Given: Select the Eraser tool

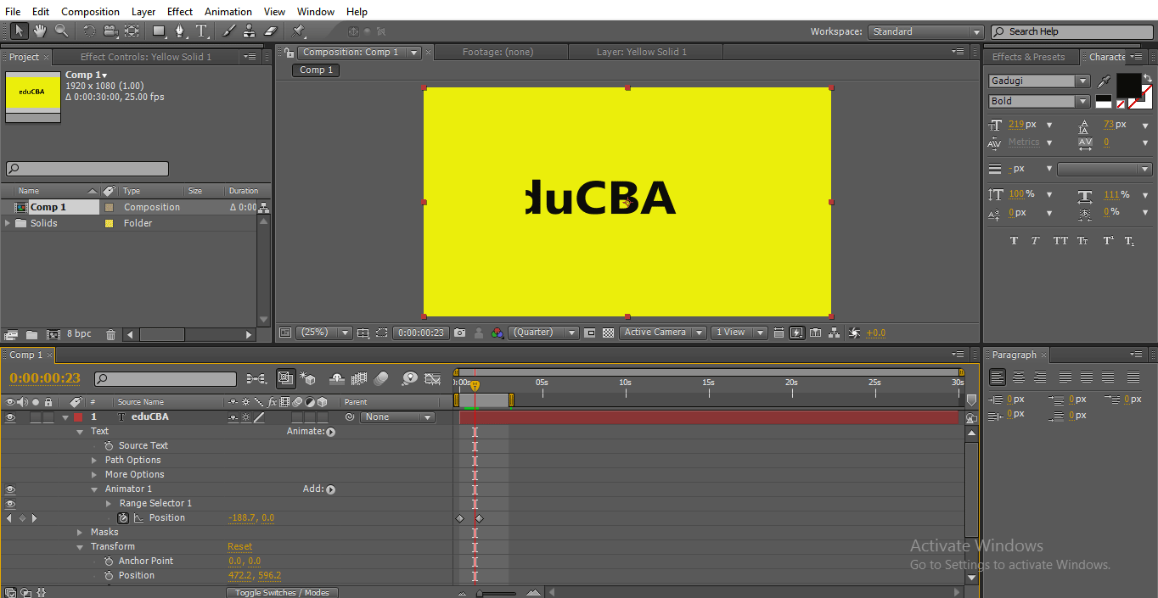Looking at the screenshot, I should (271, 31).
